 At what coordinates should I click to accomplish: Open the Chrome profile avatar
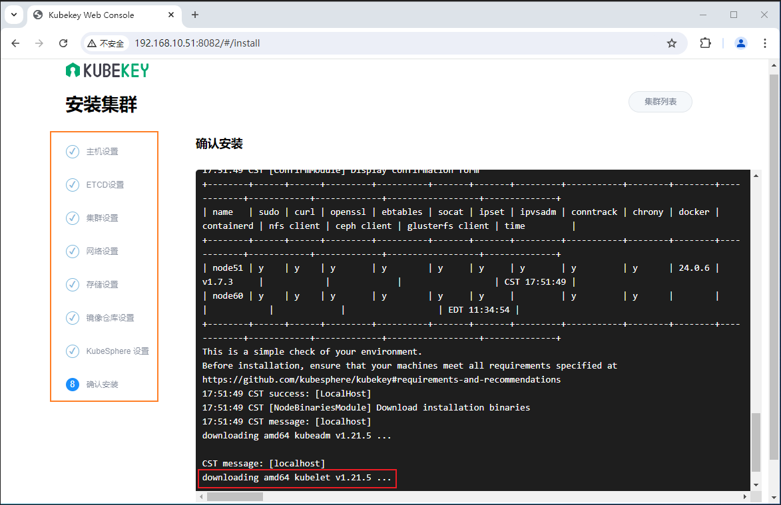tap(740, 43)
